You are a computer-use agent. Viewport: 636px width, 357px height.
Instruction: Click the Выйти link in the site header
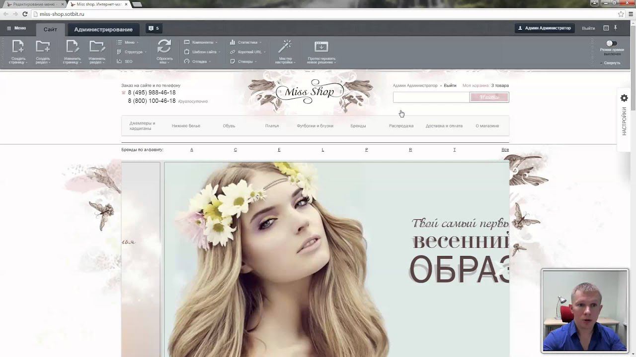(450, 86)
